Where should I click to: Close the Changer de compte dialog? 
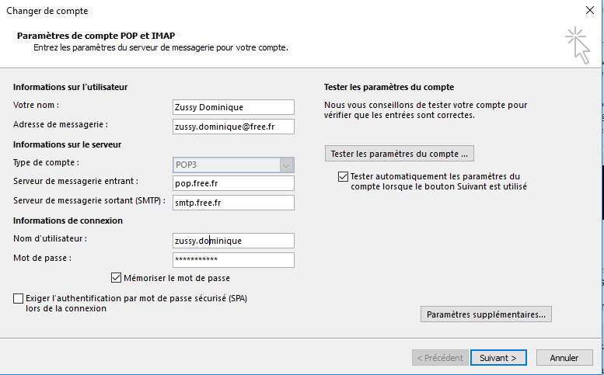point(590,10)
